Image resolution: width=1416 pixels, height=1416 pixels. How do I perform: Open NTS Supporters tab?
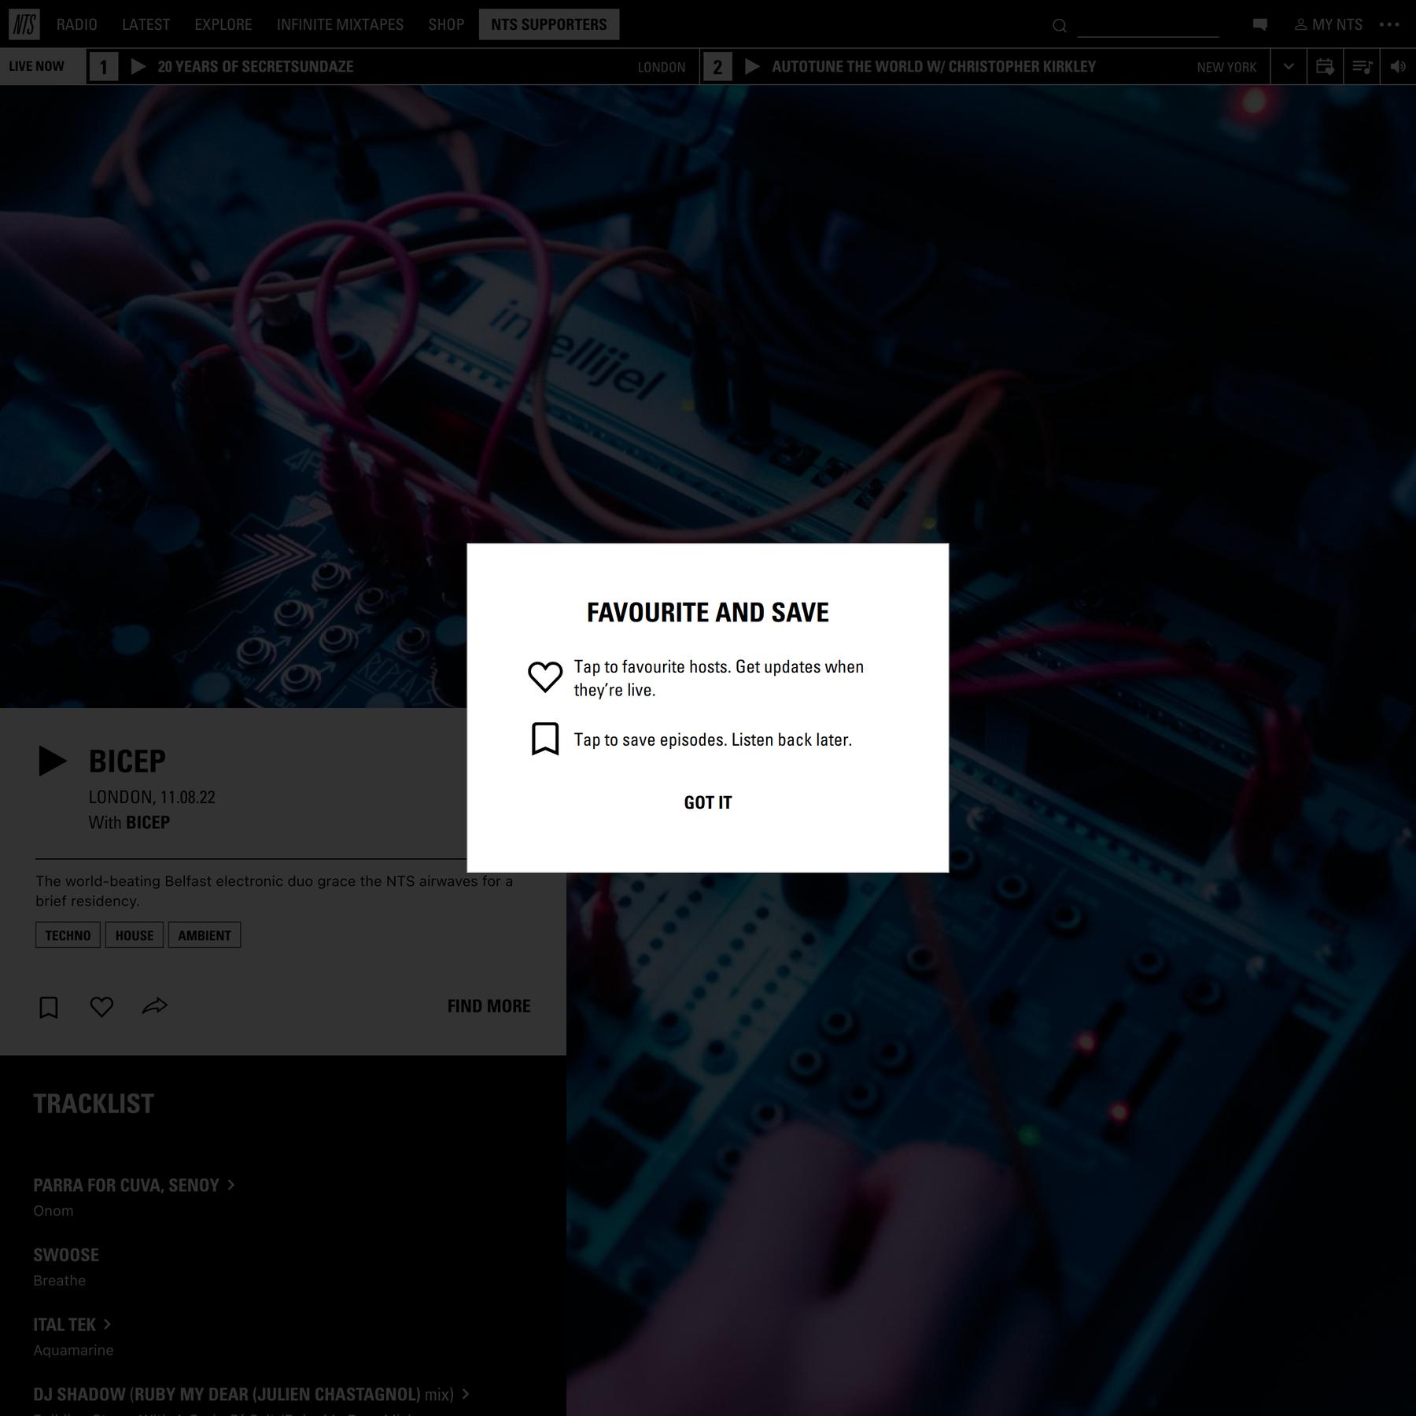(x=549, y=24)
